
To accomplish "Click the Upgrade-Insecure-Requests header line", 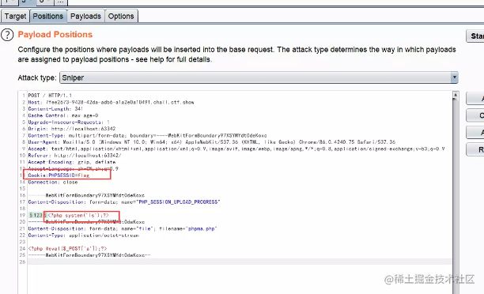I will [69, 122].
